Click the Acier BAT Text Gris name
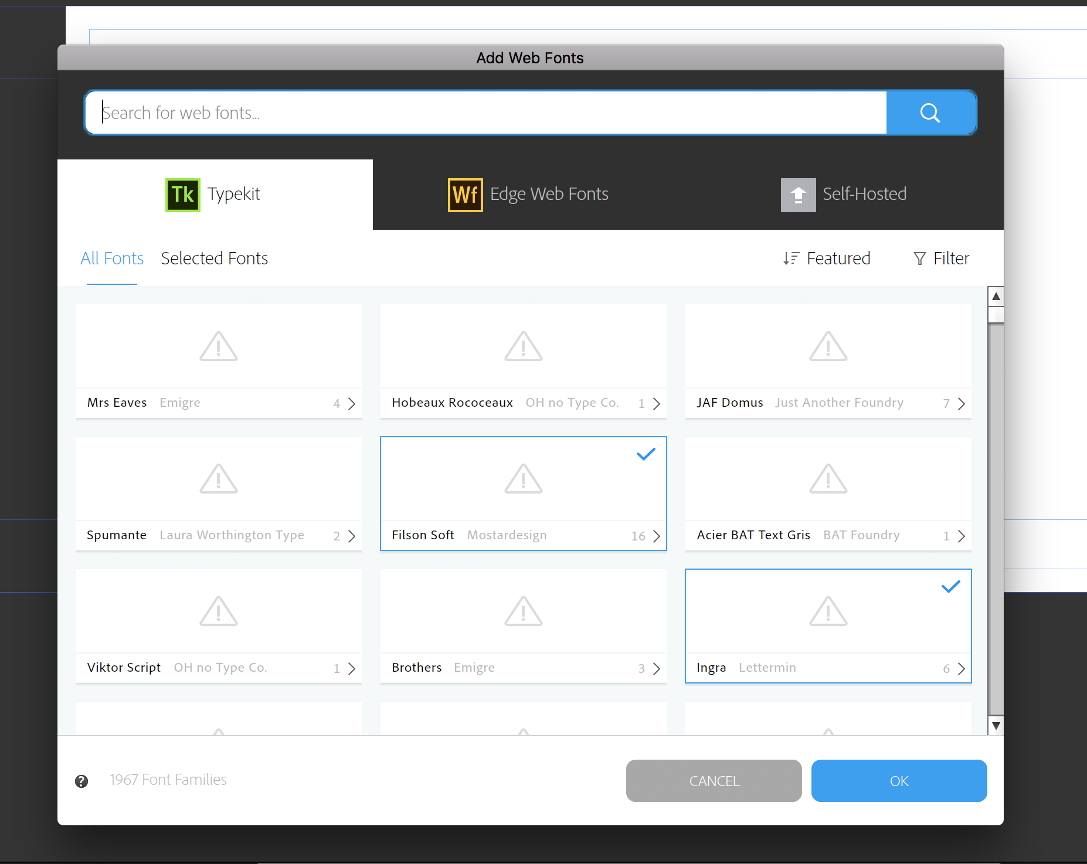Image resolution: width=1087 pixels, height=864 pixels. click(x=753, y=535)
